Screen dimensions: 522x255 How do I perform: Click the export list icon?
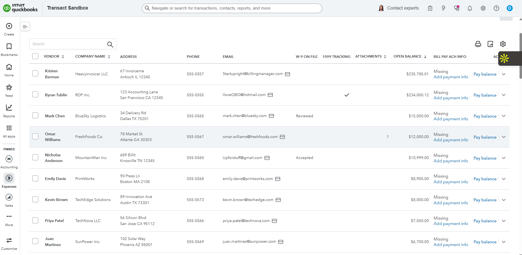coord(490,44)
